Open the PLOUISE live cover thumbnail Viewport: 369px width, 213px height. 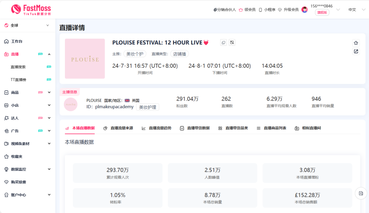tap(85, 59)
